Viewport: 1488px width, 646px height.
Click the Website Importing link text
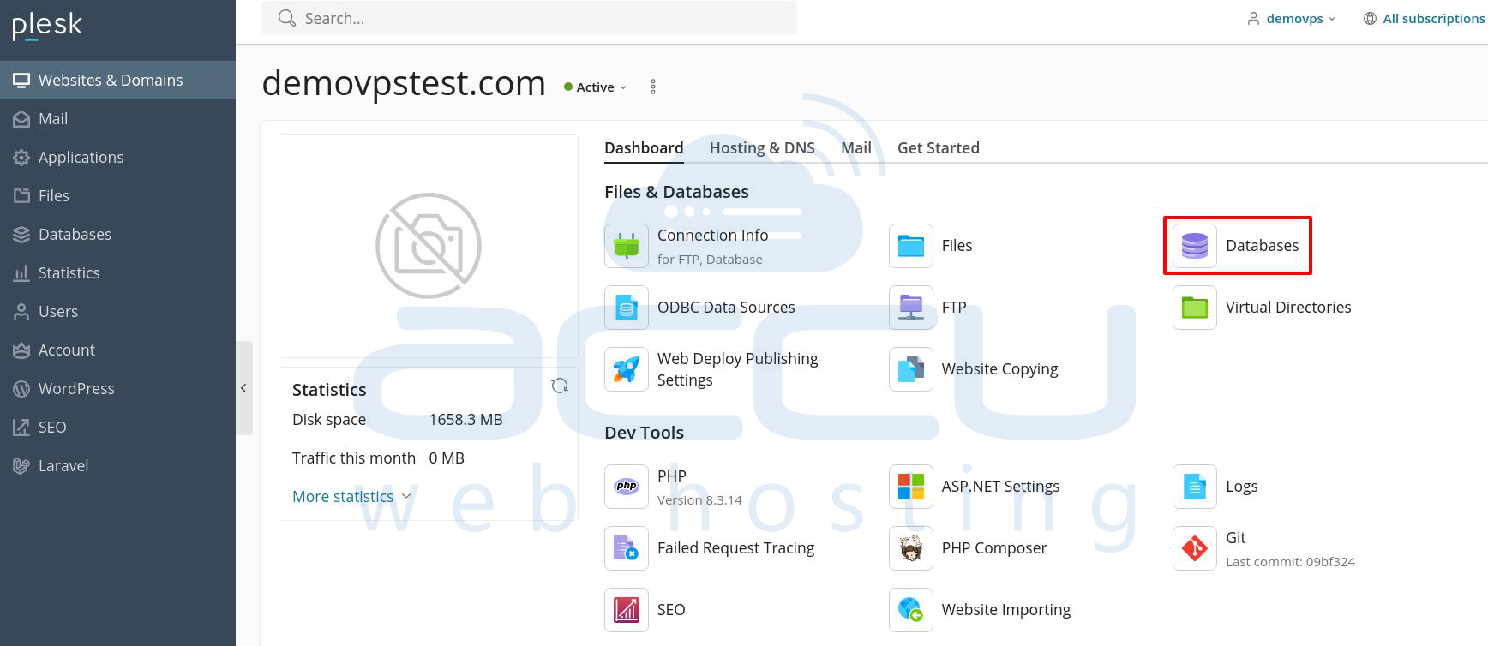(1006, 610)
